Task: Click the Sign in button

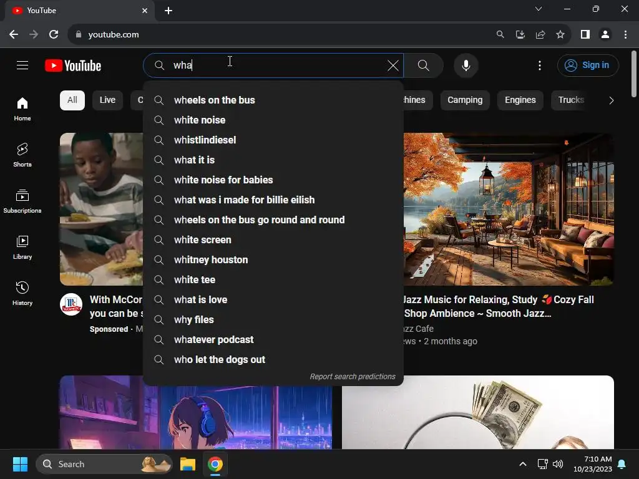Action: click(x=588, y=65)
